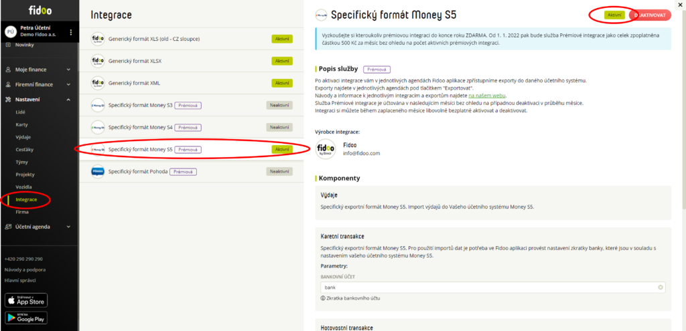
Task: Open the Týmy settings page
Action: [x=21, y=162]
